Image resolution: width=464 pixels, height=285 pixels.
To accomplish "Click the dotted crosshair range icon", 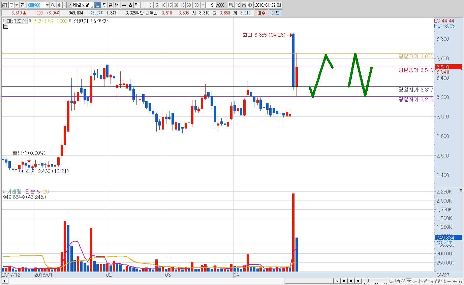I will click(403, 281).
